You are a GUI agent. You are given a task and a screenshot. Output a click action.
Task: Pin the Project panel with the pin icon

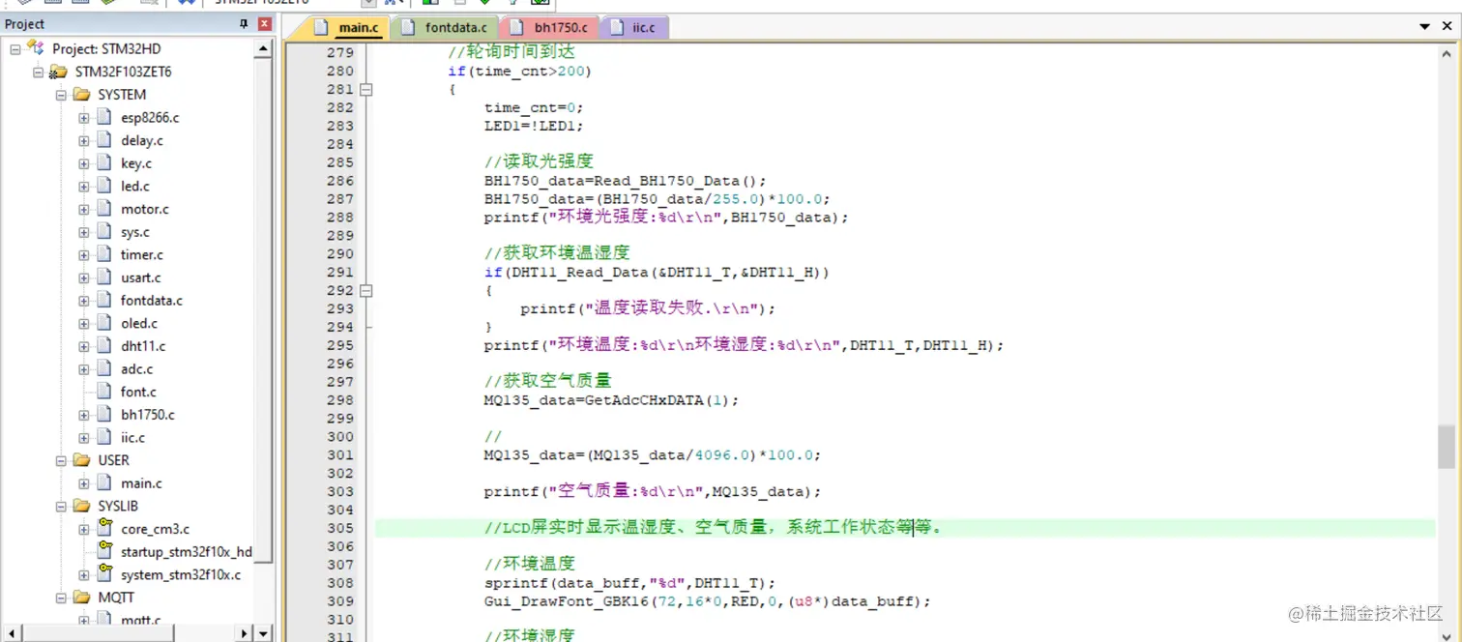coord(246,23)
